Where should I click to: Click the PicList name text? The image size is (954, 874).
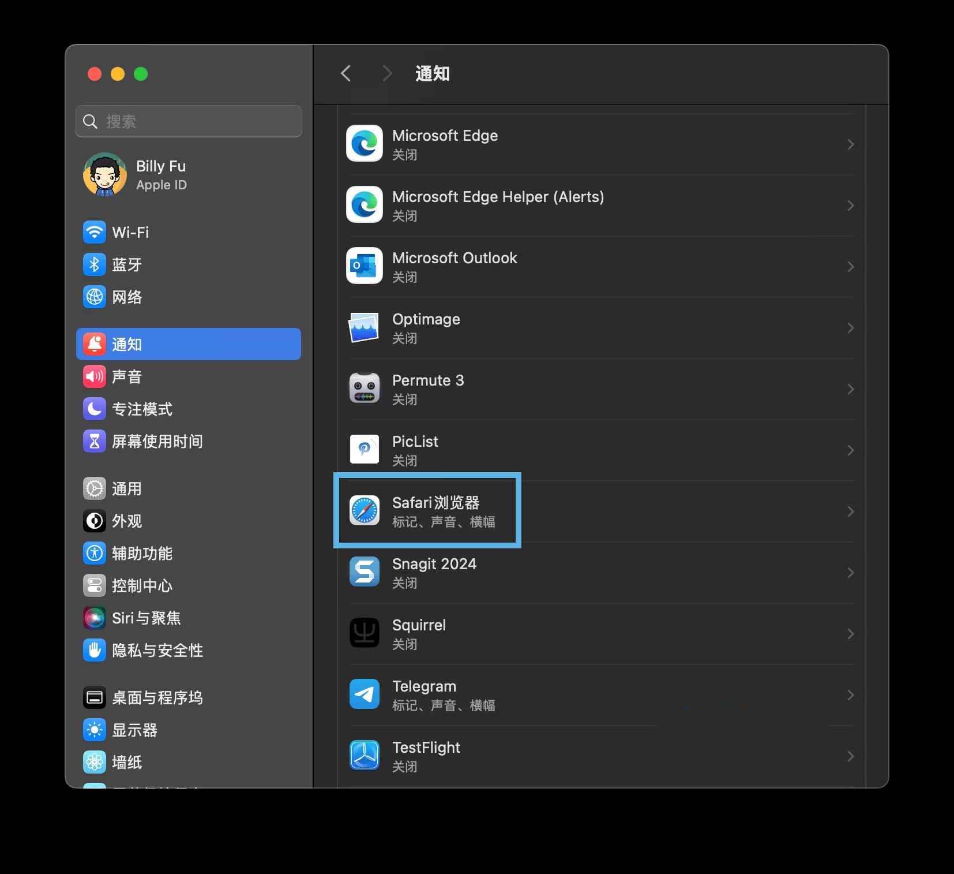pyautogui.click(x=415, y=442)
